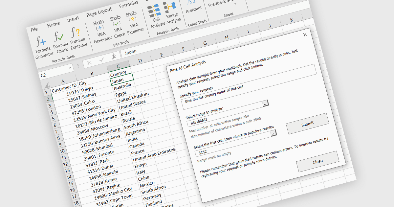Start the Range Analysis tool
Image resolution: width=394 pixels, height=207 pixels.
coord(172,13)
